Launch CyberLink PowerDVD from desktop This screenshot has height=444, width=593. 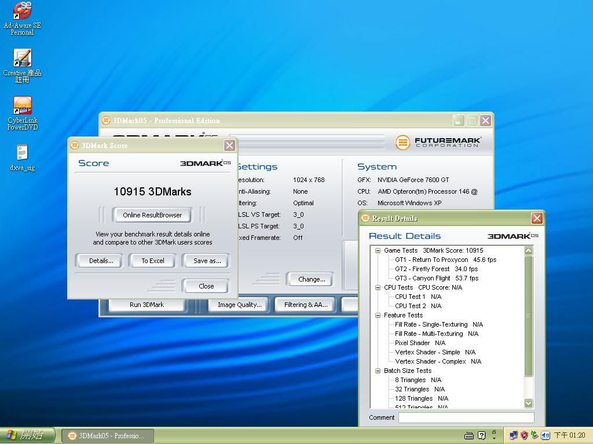(x=22, y=106)
